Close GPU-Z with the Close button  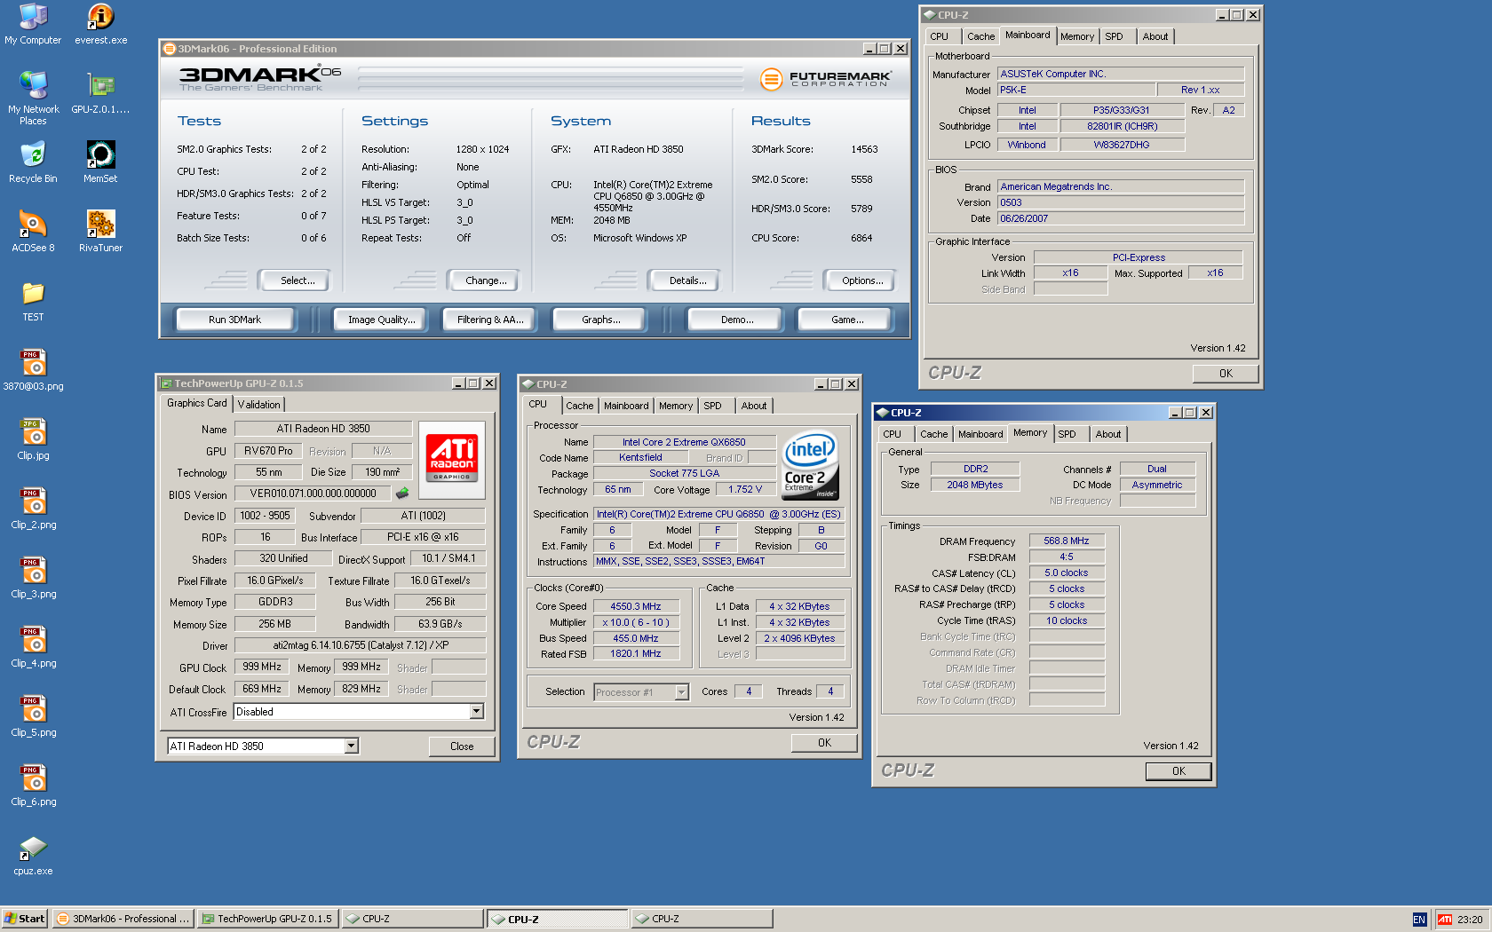pyautogui.click(x=462, y=746)
